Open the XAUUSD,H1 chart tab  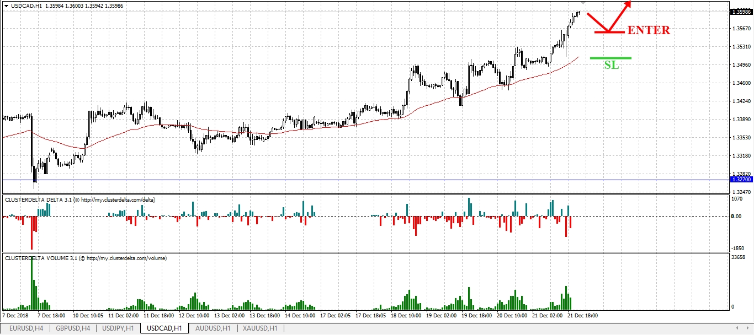point(259,328)
